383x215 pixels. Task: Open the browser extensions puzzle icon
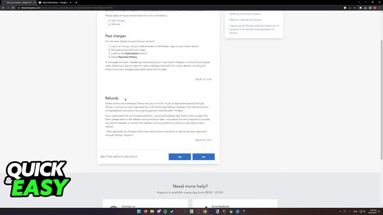pyautogui.click(x=360, y=8)
